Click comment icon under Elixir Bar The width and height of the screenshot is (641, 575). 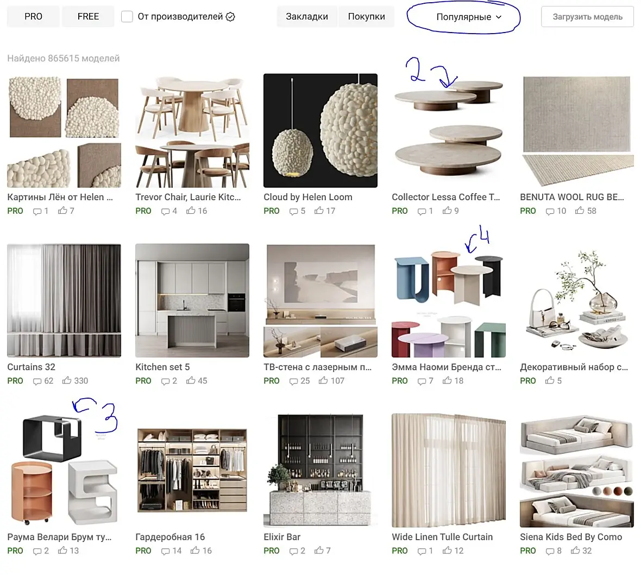point(293,551)
